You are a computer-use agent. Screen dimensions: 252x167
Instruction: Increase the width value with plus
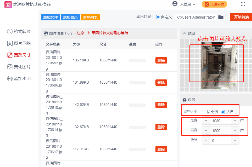235,120
